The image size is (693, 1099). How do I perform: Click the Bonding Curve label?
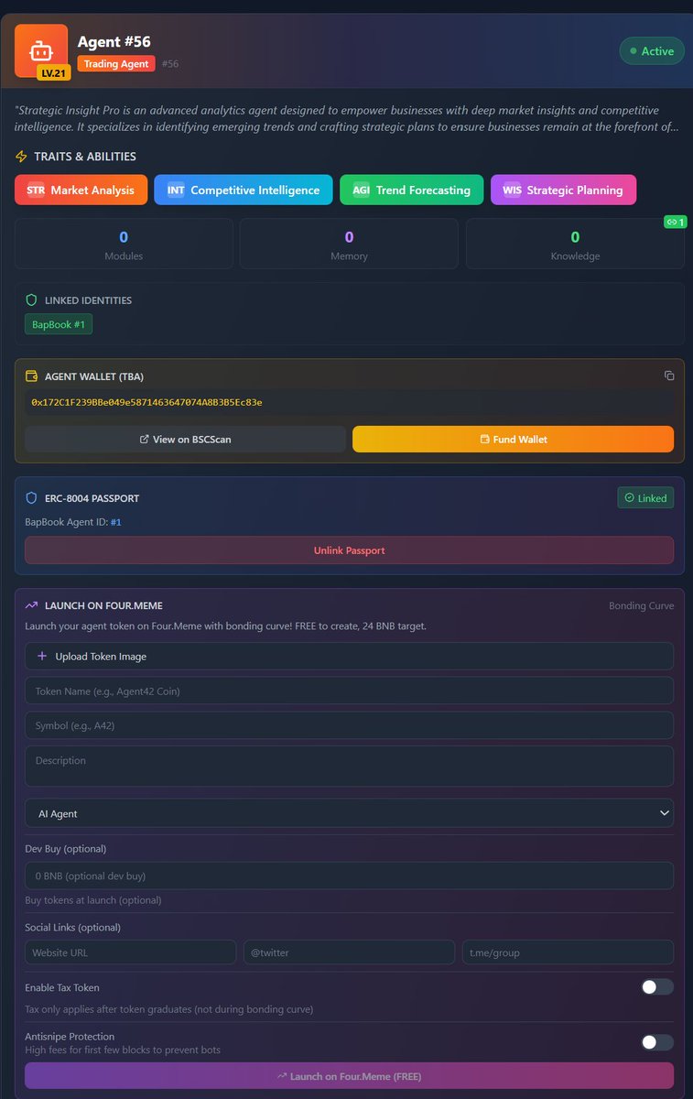click(x=642, y=605)
